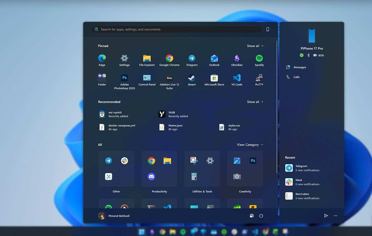Open the power options button
This screenshot has height=236, width=372.
tap(261, 216)
